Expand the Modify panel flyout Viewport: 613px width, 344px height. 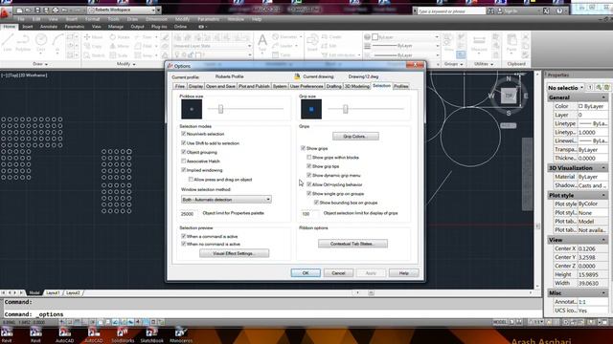pyautogui.click(x=125, y=64)
